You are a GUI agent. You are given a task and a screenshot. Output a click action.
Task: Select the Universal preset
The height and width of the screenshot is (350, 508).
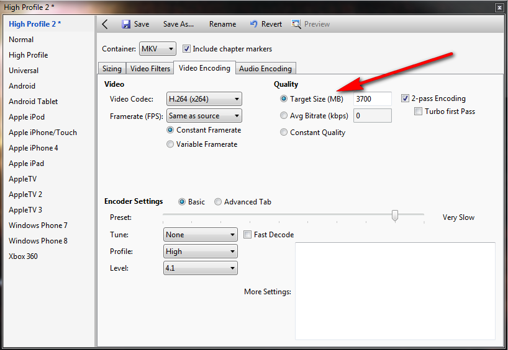coord(24,71)
